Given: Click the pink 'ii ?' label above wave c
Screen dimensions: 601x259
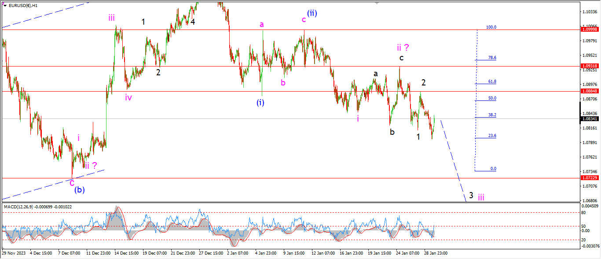Looking at the screenshot, I should (x=403, y=47).
